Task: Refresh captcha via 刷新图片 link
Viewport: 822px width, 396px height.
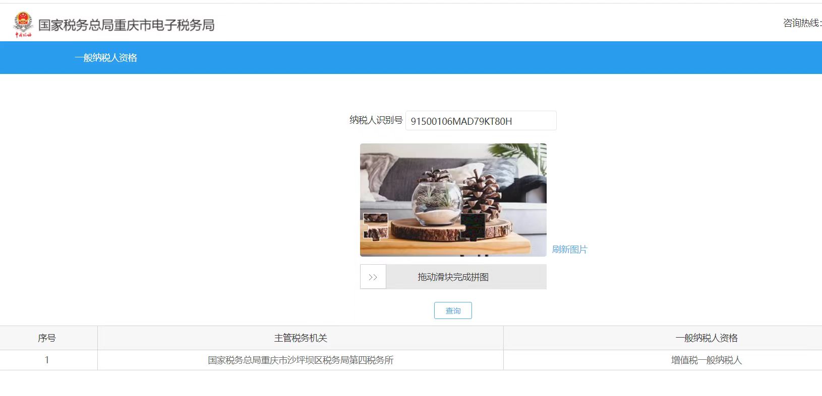Action: pos(569,250)
